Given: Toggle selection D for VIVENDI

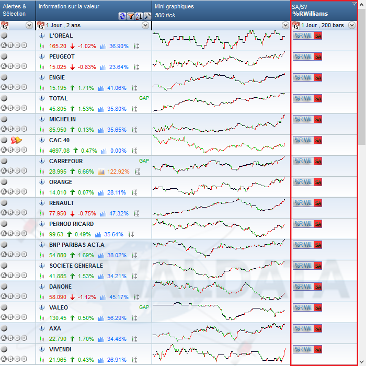Looking at the screenshot, I should tap(24, 359).
